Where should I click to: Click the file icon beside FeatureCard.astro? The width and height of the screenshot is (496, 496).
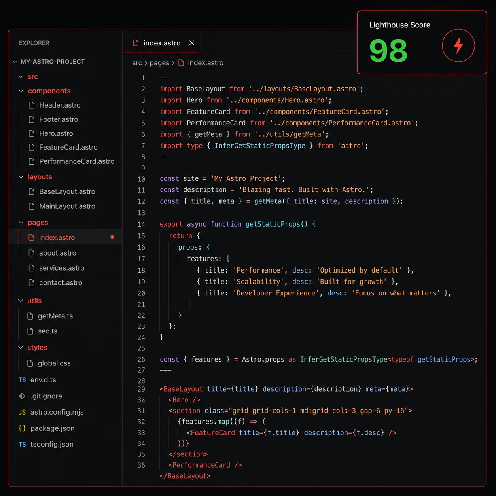click(x=32, y=147)
